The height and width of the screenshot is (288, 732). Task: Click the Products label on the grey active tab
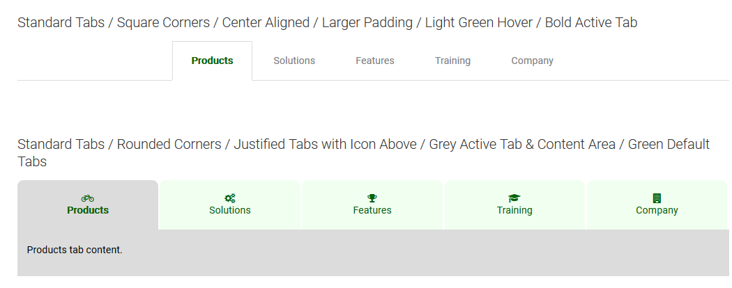[x=88, y=210]
